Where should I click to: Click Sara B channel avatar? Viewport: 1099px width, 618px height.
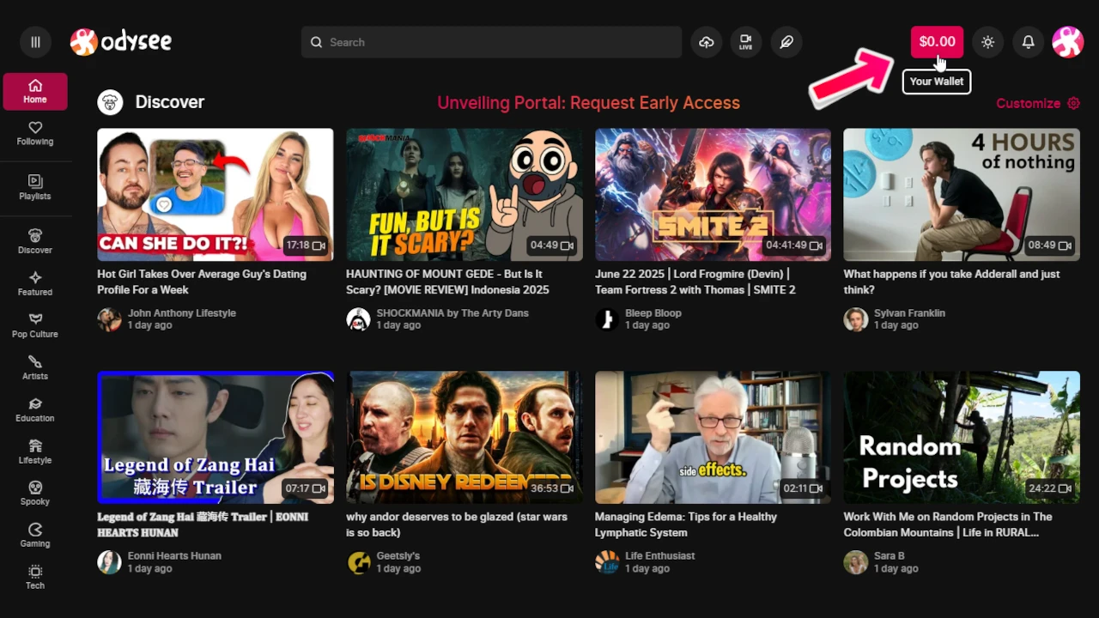coord(855,562)
